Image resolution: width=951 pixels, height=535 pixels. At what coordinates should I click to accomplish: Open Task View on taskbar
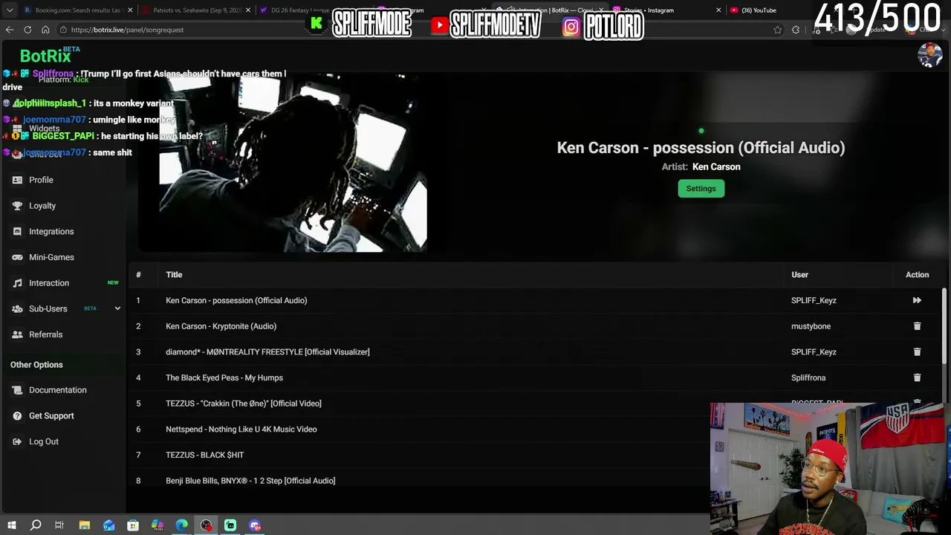click(x=59, y=525)
